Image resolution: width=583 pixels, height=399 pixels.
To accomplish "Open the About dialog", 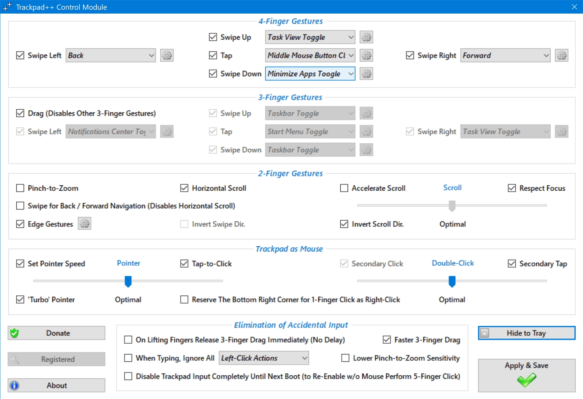I will point(56,385).
